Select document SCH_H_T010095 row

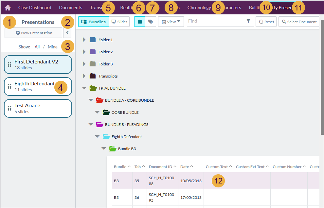216,198
